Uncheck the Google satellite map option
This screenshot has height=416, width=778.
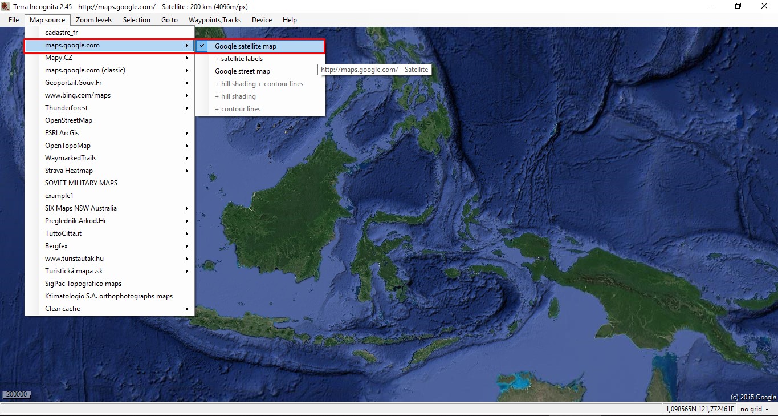pos(245,46)
